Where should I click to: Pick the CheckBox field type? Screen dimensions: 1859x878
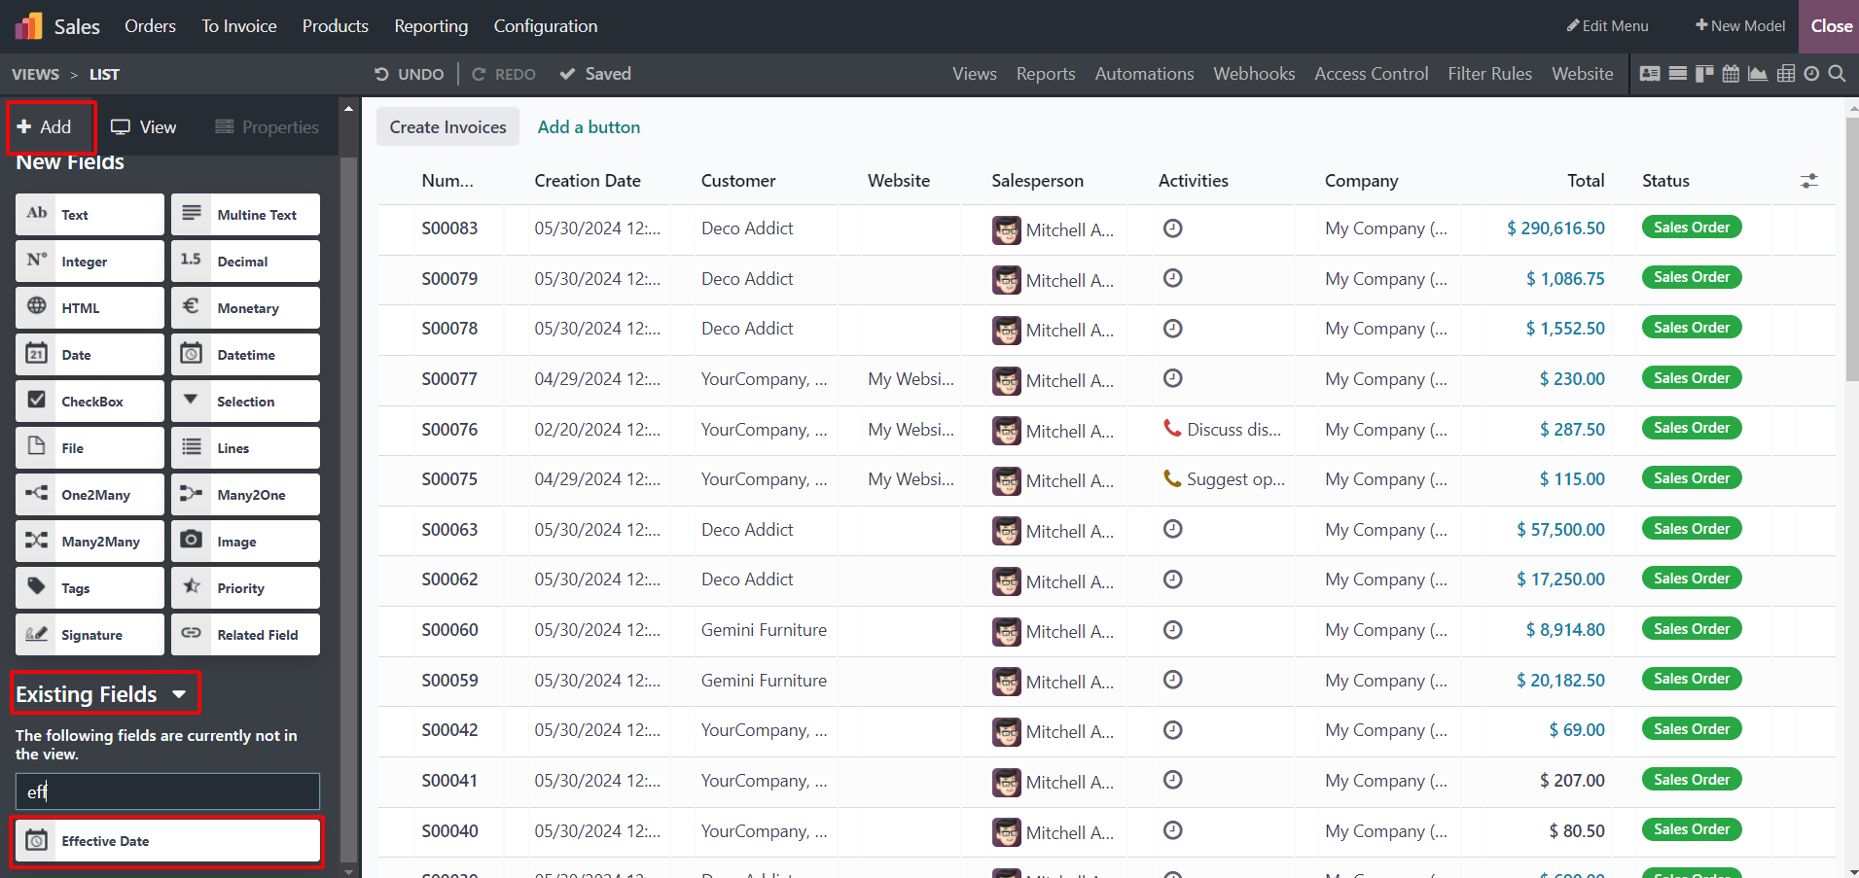[89, 402]
